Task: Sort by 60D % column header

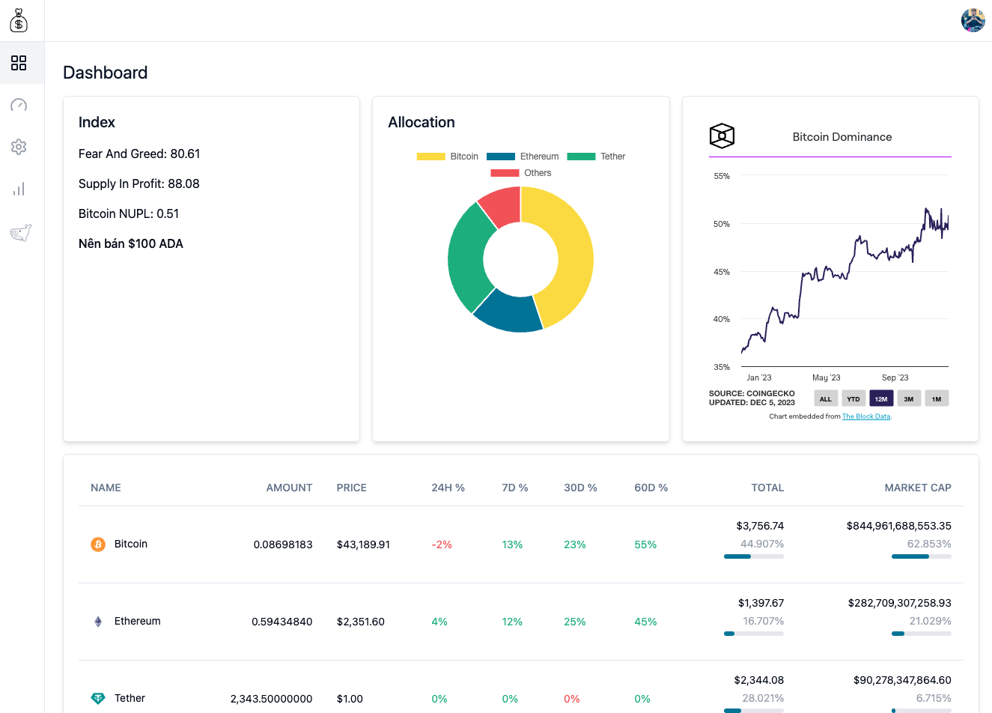Action: tap(651, 488)
